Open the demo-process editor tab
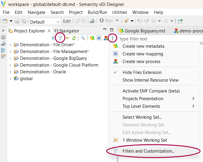The image size is (203, 162). 189,31
